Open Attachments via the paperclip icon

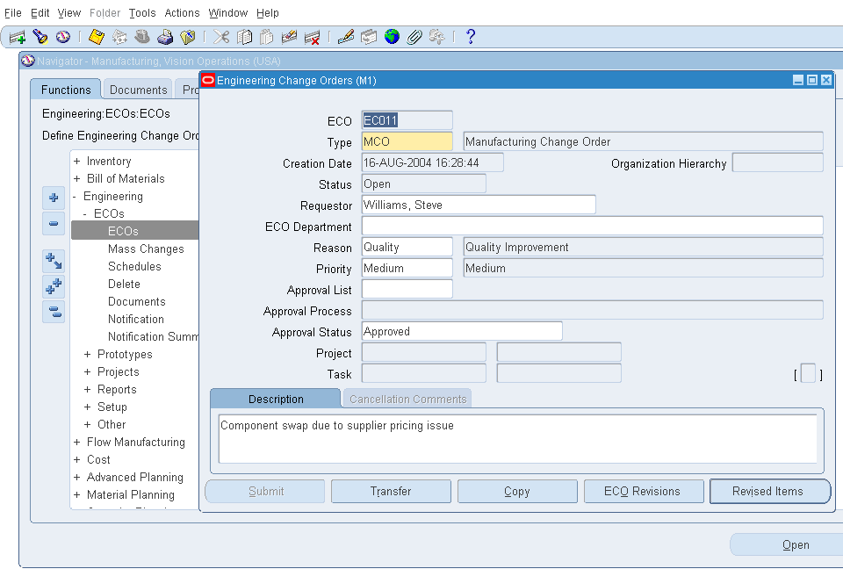click(x=414, y=37)
